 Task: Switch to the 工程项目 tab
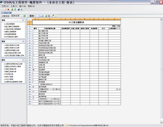[x=5, y=16]
